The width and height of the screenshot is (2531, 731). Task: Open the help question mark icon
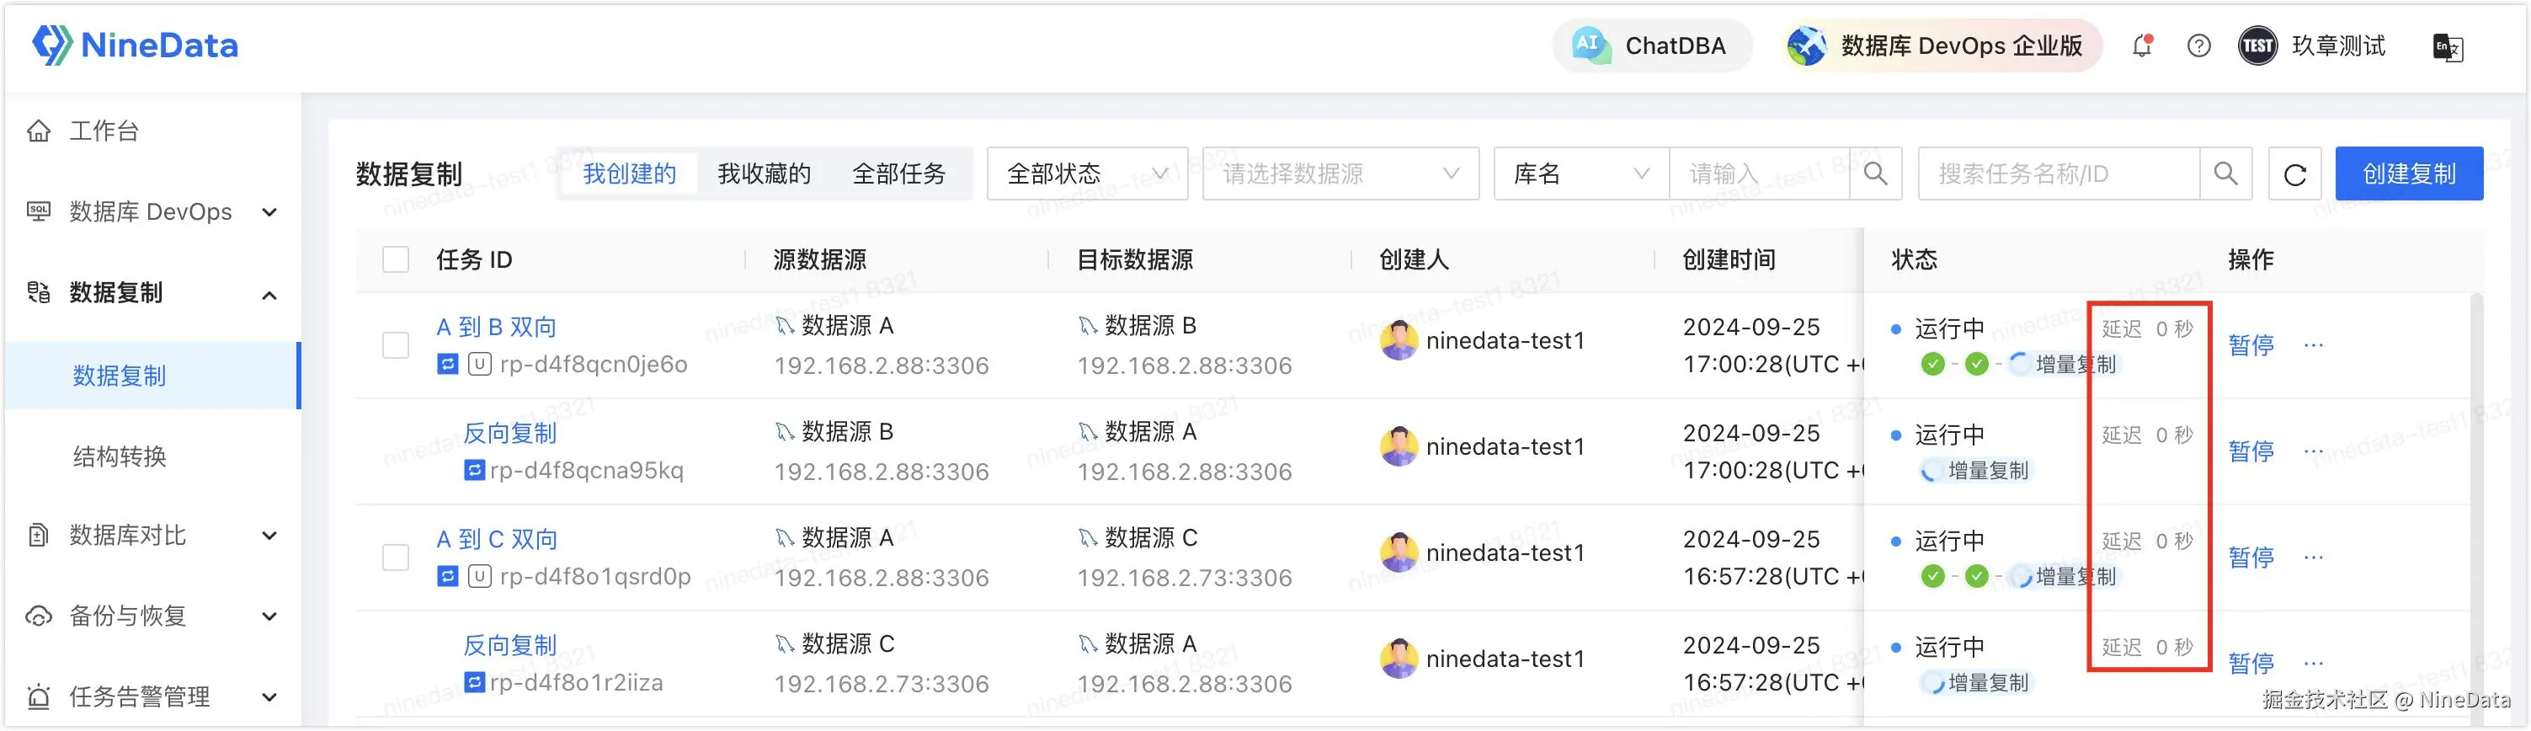coord(2199,45)
